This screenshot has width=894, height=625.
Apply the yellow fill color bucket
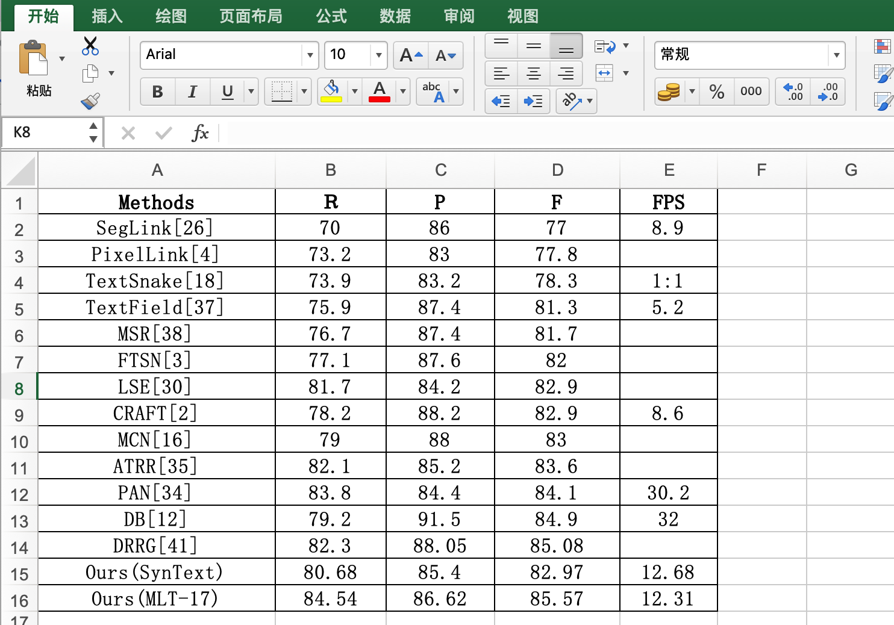[x=331, y=92]
